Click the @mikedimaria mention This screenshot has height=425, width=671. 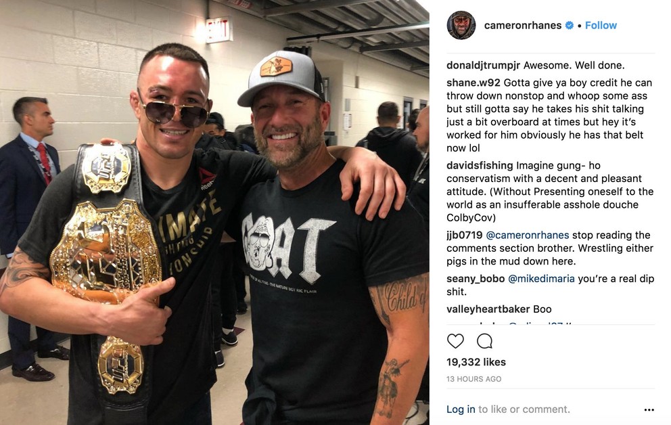(x=541, y=279)
